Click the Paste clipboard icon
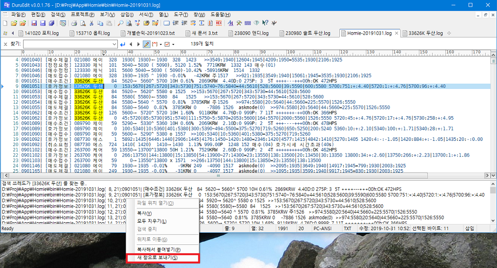Viewport: 497px width, 268px height. 109,23
